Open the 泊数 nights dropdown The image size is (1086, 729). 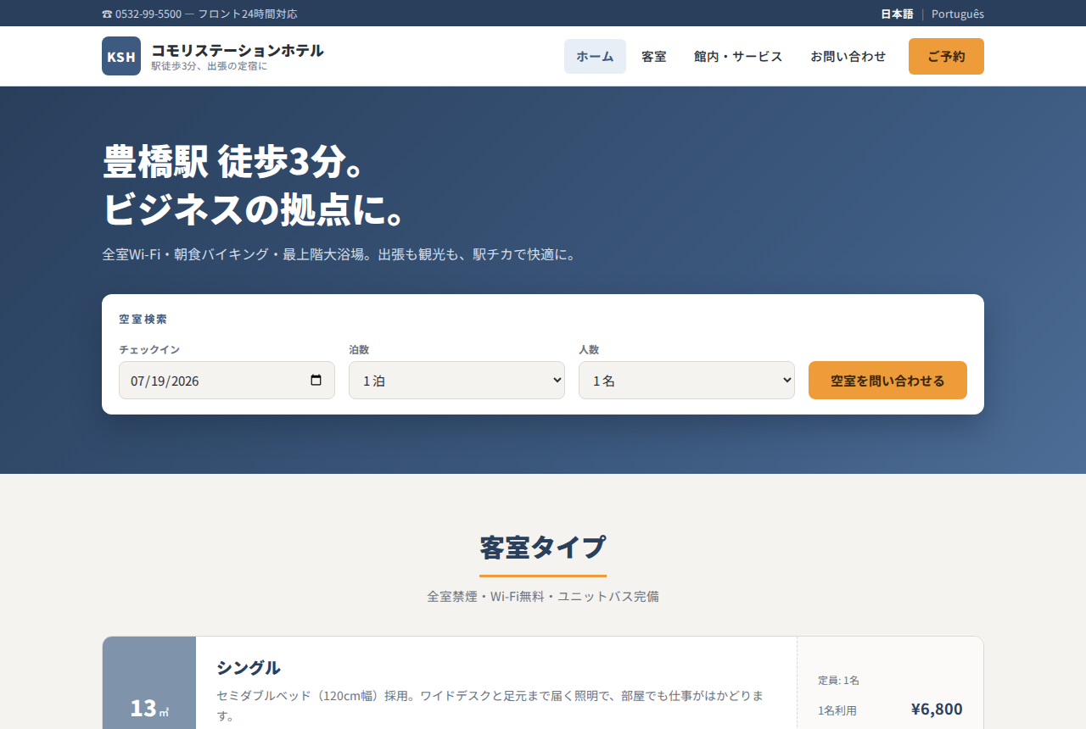(x=456, y=381)
